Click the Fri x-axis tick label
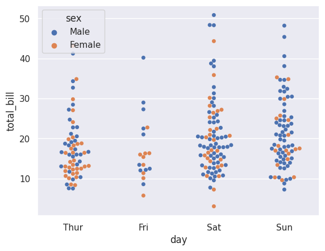 (x=143, y=227)
